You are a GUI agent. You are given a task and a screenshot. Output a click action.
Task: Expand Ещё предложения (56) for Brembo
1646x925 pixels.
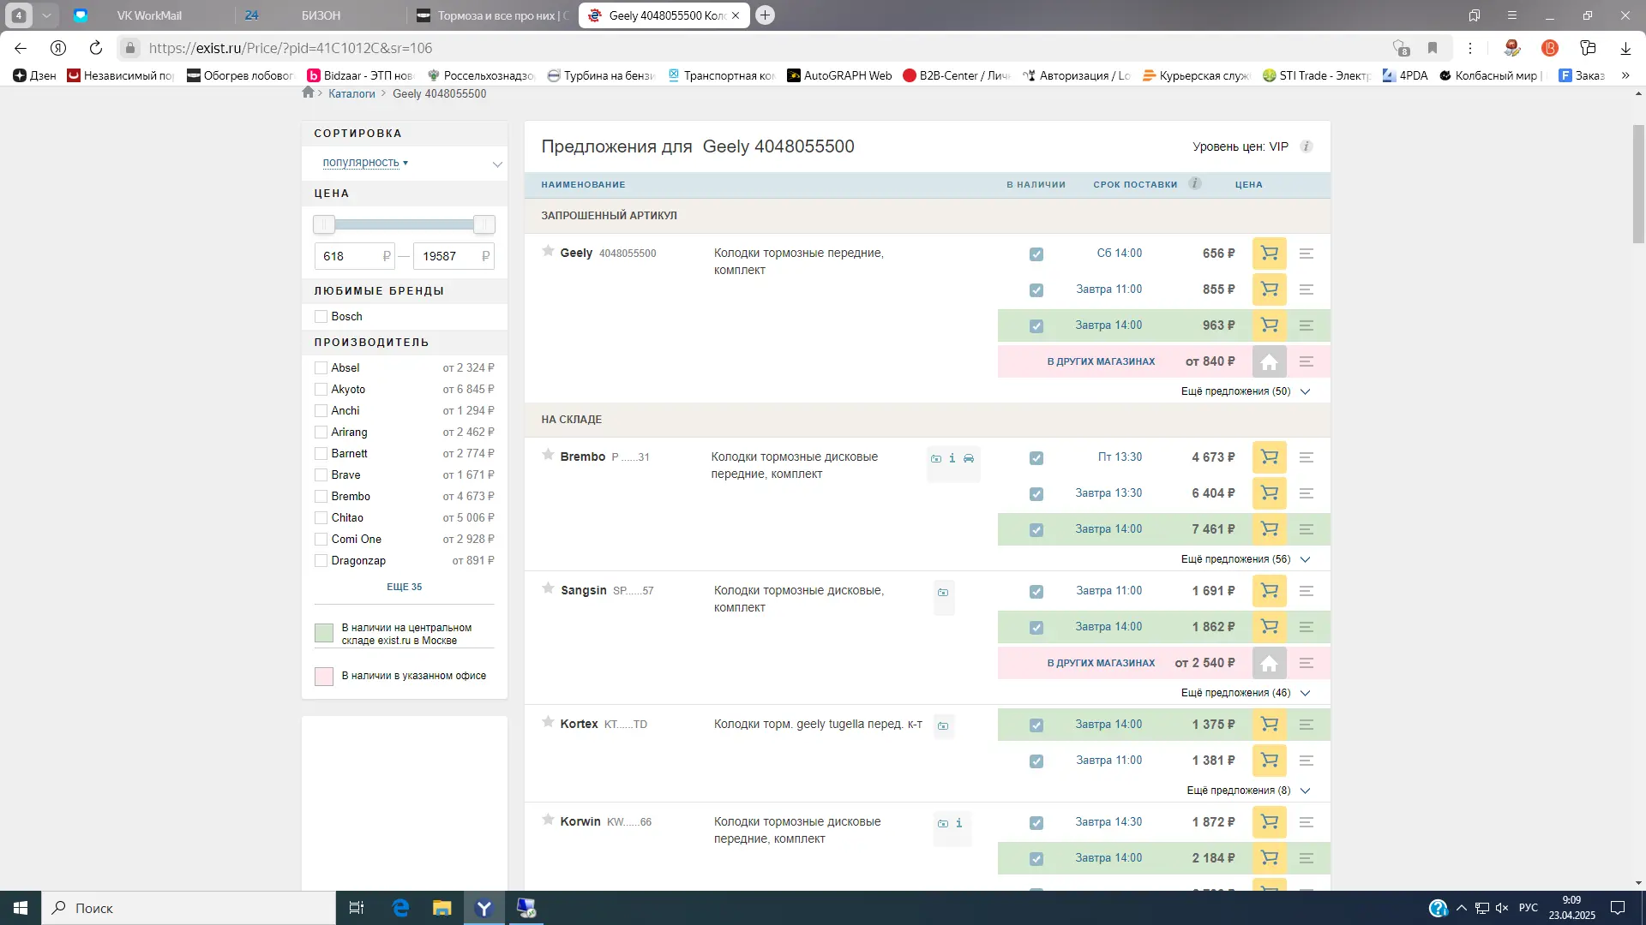point(1246,559)
